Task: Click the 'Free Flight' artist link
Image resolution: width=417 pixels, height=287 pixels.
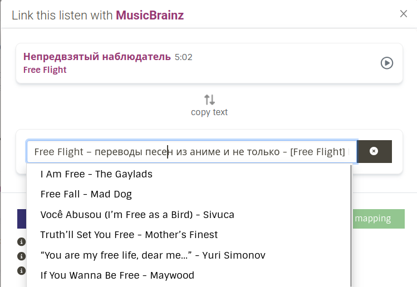Action: (x=45, y=70)
